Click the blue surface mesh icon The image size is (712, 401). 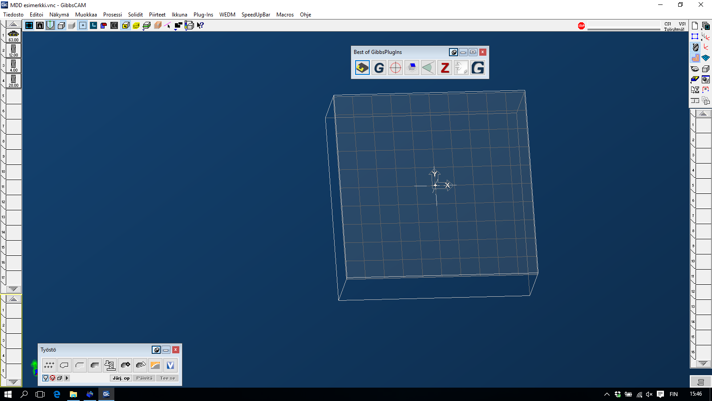706,58
